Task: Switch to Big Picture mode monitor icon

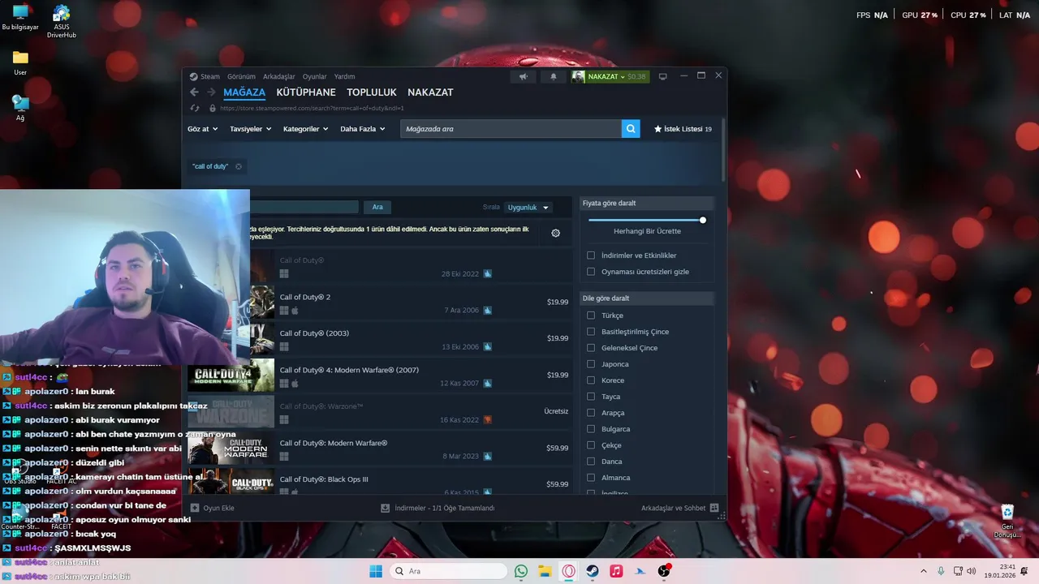Action: (x=662, y=76)
